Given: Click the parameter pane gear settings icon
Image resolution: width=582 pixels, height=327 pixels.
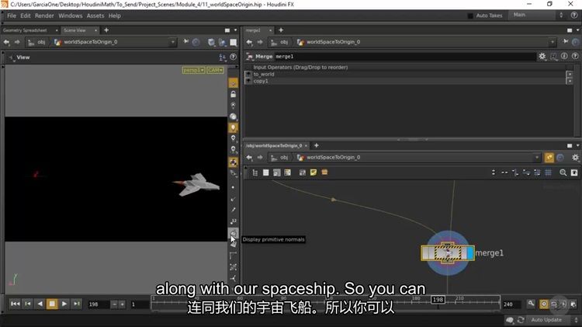Looking at the screenshot, I should point(542,56).
